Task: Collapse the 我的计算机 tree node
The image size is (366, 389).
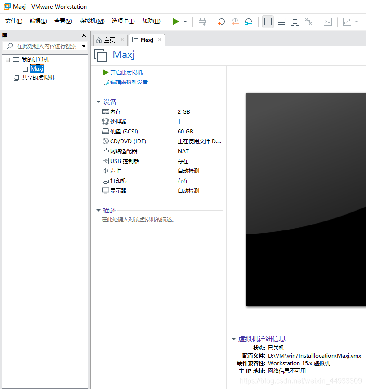Action: coord(8,60)
